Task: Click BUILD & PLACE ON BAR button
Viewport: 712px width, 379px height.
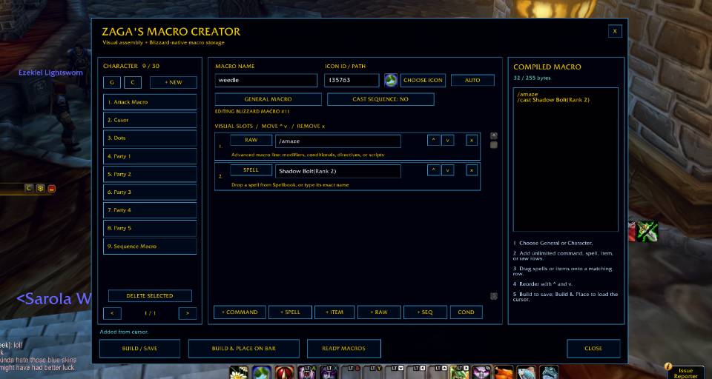Action: [x=244, y=349]
